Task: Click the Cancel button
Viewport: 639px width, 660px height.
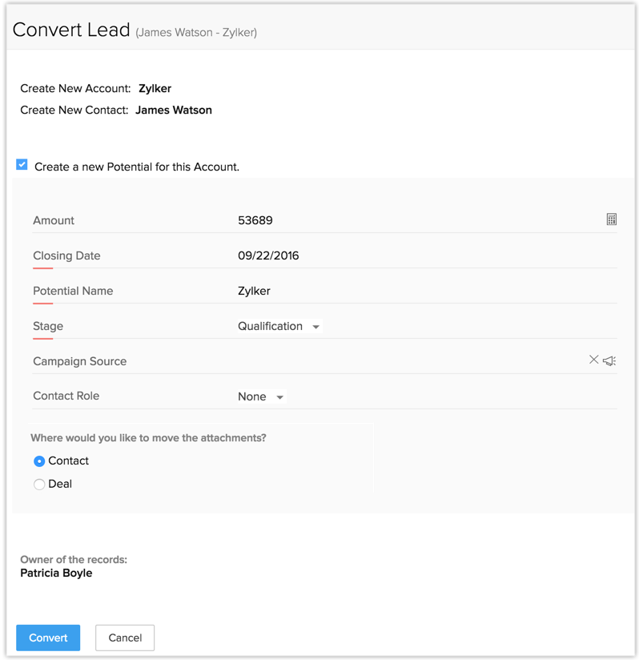Action: click(125, 638)
